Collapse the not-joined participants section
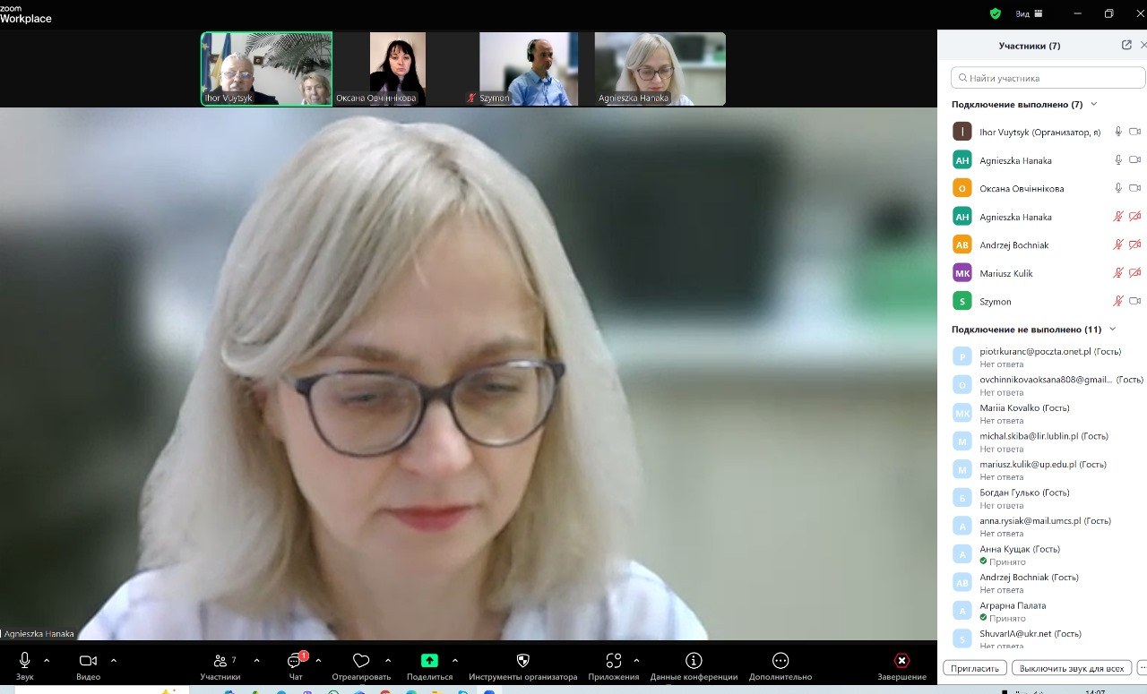The width and height of the screenshot is (1147, 694). [x=1113, y=330]
